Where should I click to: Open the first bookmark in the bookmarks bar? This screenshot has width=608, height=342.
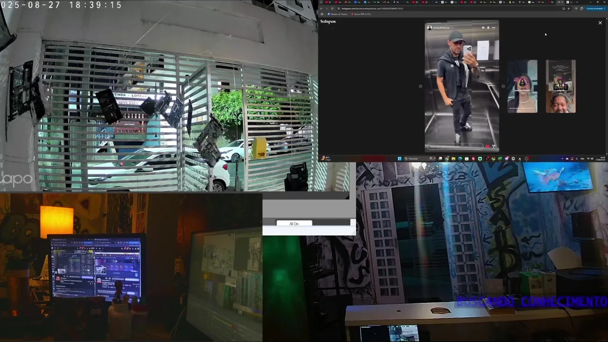pyautogui.click(x=337, y=14)
